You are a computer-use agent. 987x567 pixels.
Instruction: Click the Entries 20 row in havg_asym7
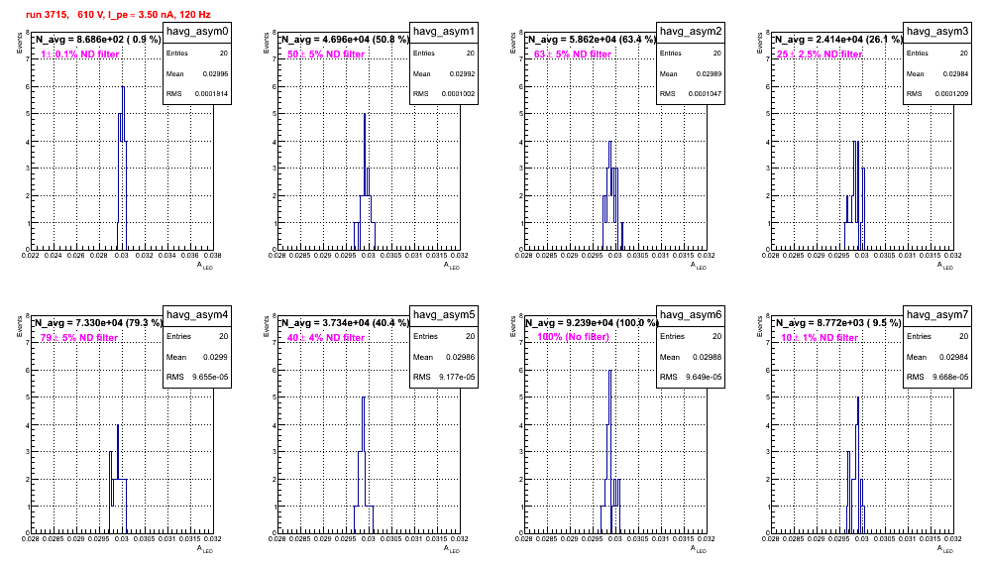(937, 336)
